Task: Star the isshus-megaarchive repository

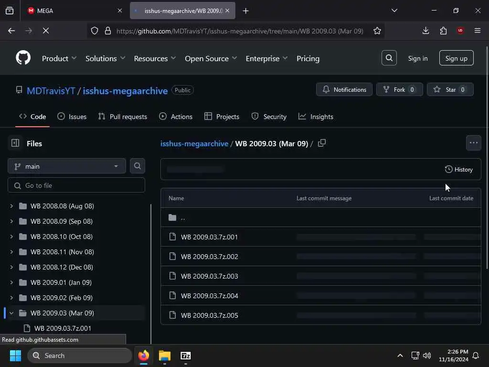Action: pyautogui.click(x=450, y=89)
